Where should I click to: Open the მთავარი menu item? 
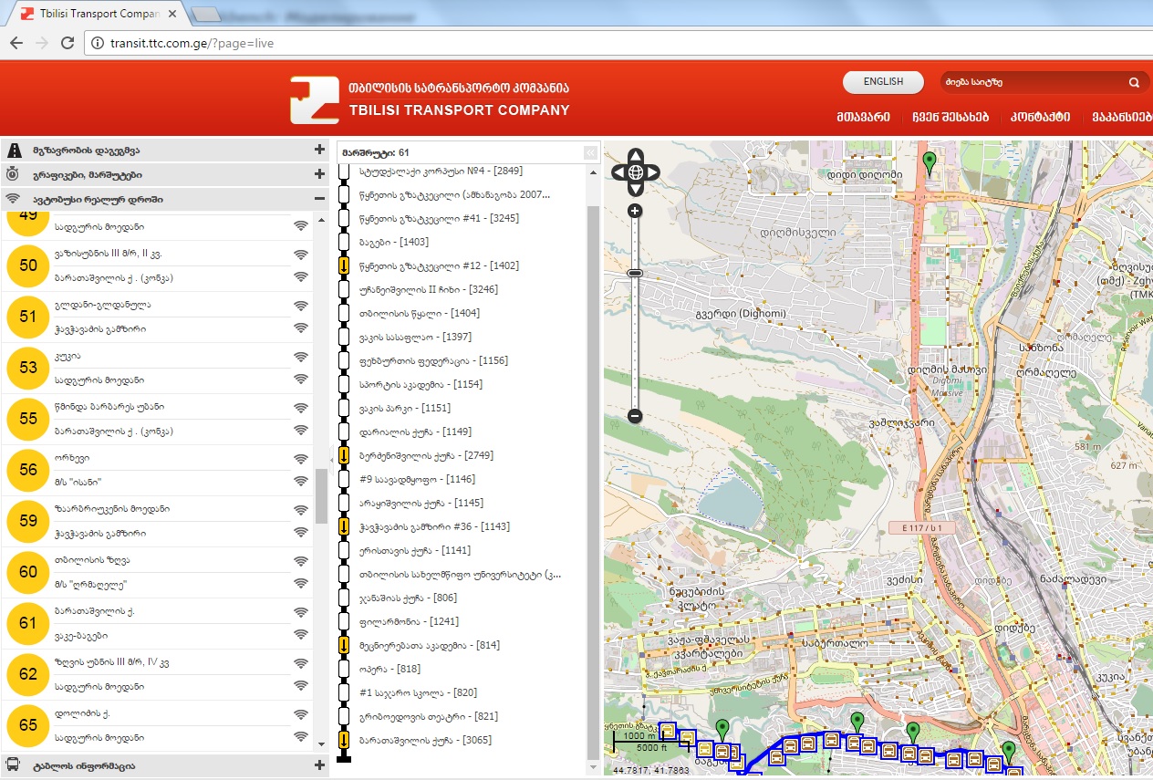click(x=862, y=117)
